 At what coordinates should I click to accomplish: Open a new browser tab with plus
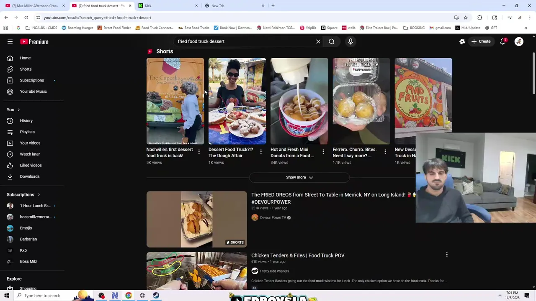pyautogui.click(x=273, y=6)
